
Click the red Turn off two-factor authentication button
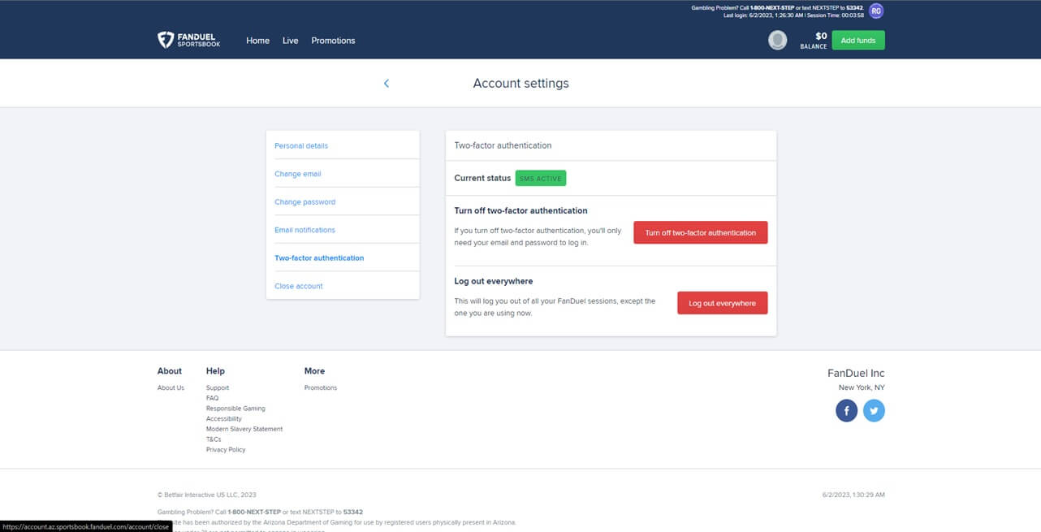coord(700,232)
